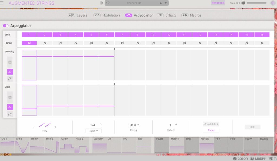This screenshot has height=161, width=277.
Task: Select next arpeggiator Type with right arrow
Action: click(56, 127)
